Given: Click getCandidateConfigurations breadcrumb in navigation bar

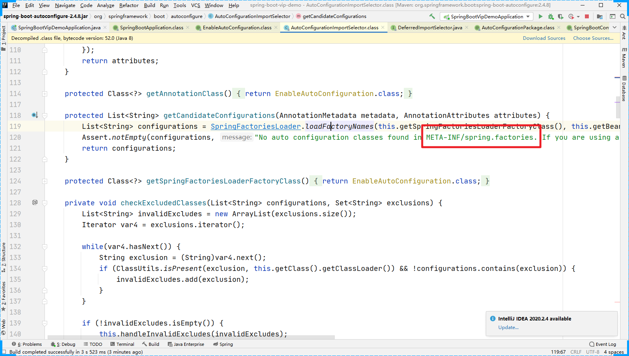Looking at the screenshot, I should point(331,16).
